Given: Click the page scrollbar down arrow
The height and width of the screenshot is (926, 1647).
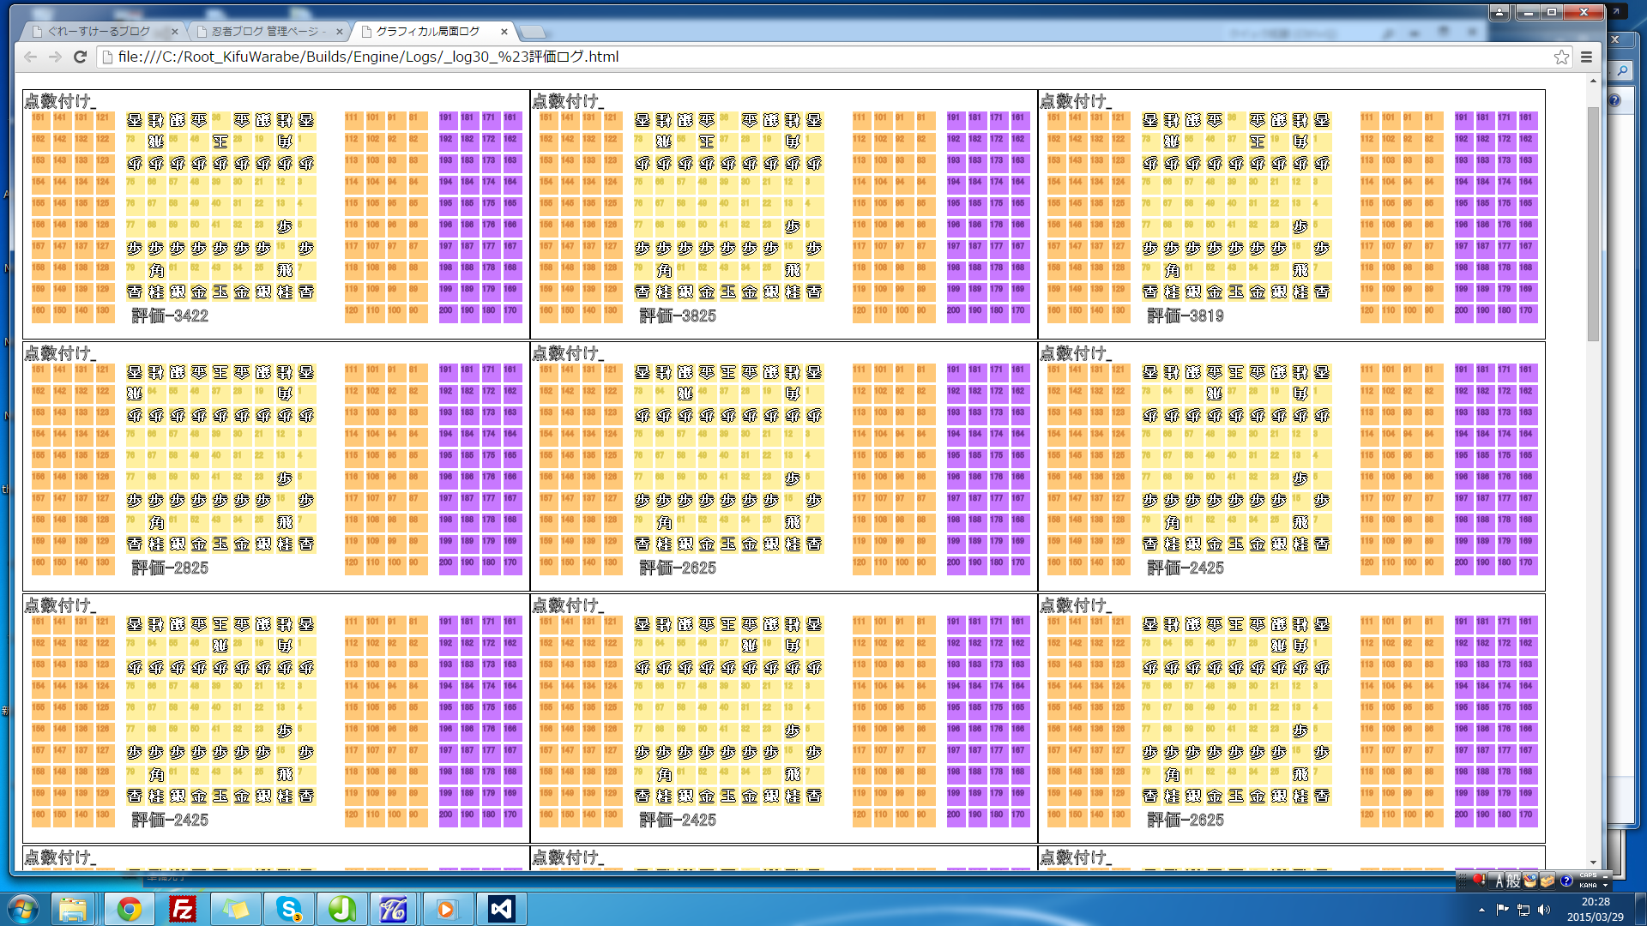Looking at the screenshot, I should [1593, 863].
